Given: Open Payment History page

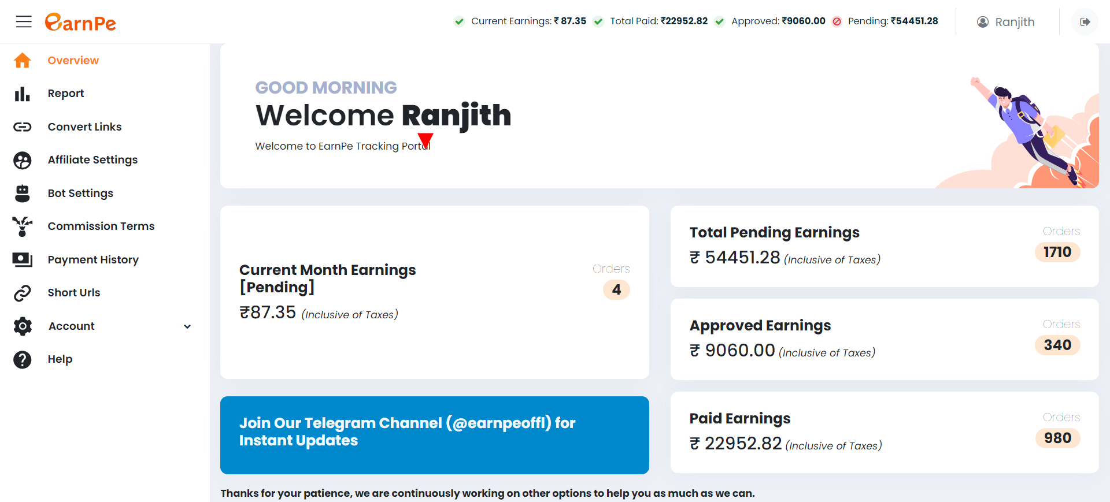Looking at the screenshot, I should pos(93,260).
